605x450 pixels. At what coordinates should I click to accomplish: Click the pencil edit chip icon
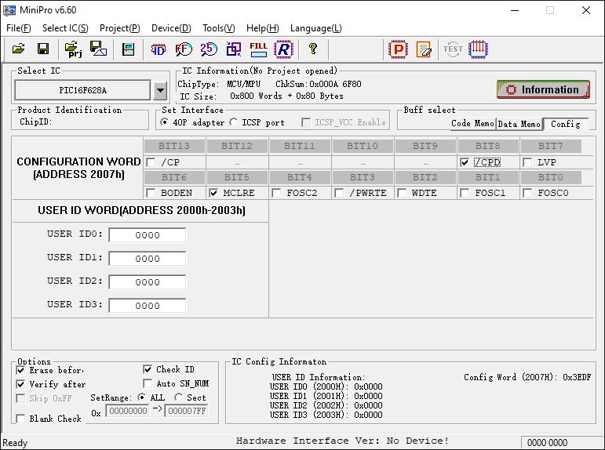click(424, 49)
